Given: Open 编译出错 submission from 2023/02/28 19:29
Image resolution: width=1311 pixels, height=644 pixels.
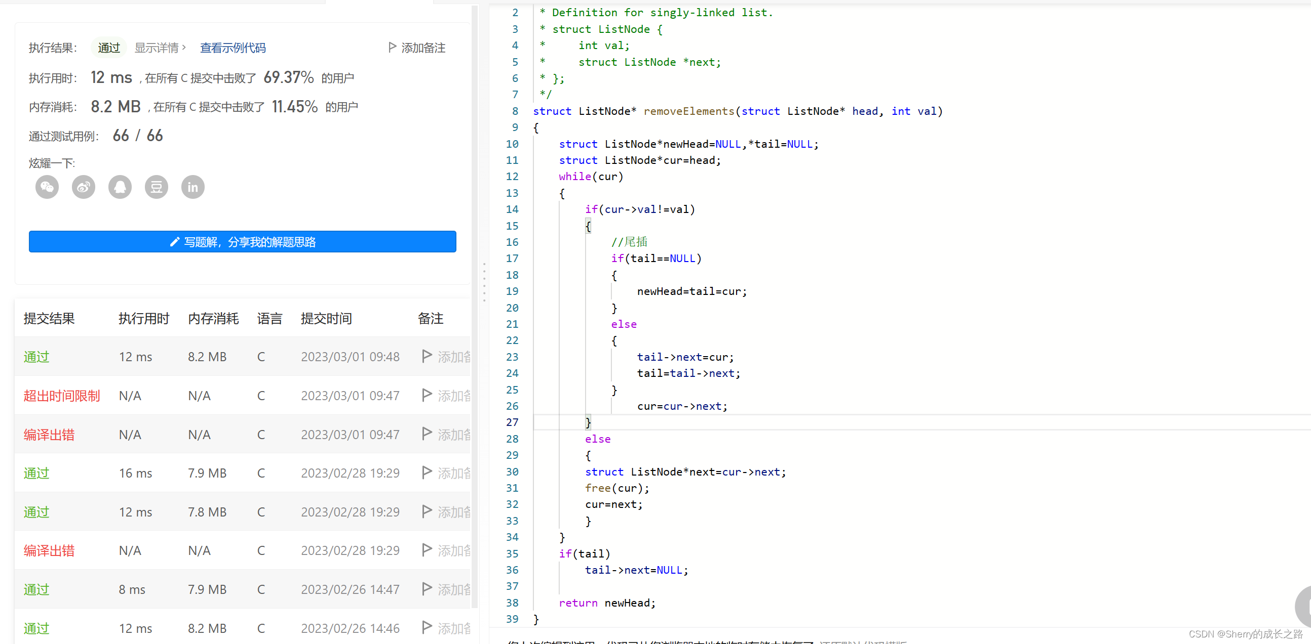Looking at the screenshot, I should click(49, 550).
